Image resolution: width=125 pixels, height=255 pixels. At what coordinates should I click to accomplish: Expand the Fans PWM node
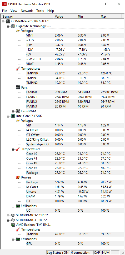(x=13, y=111)
